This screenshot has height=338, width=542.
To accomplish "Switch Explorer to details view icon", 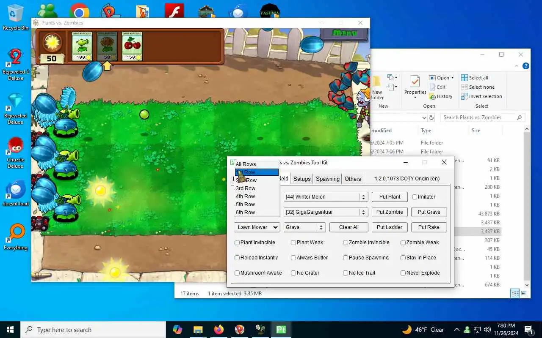I will [515, 293].
